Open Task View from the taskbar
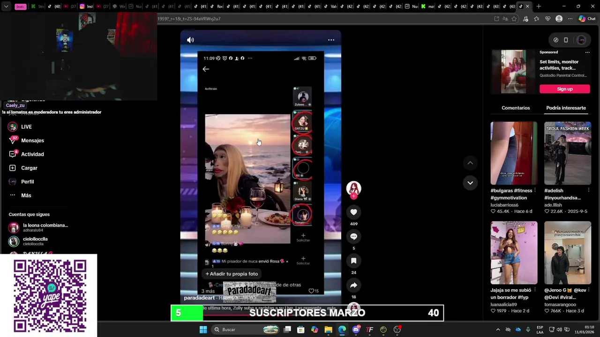 (287, 330)
